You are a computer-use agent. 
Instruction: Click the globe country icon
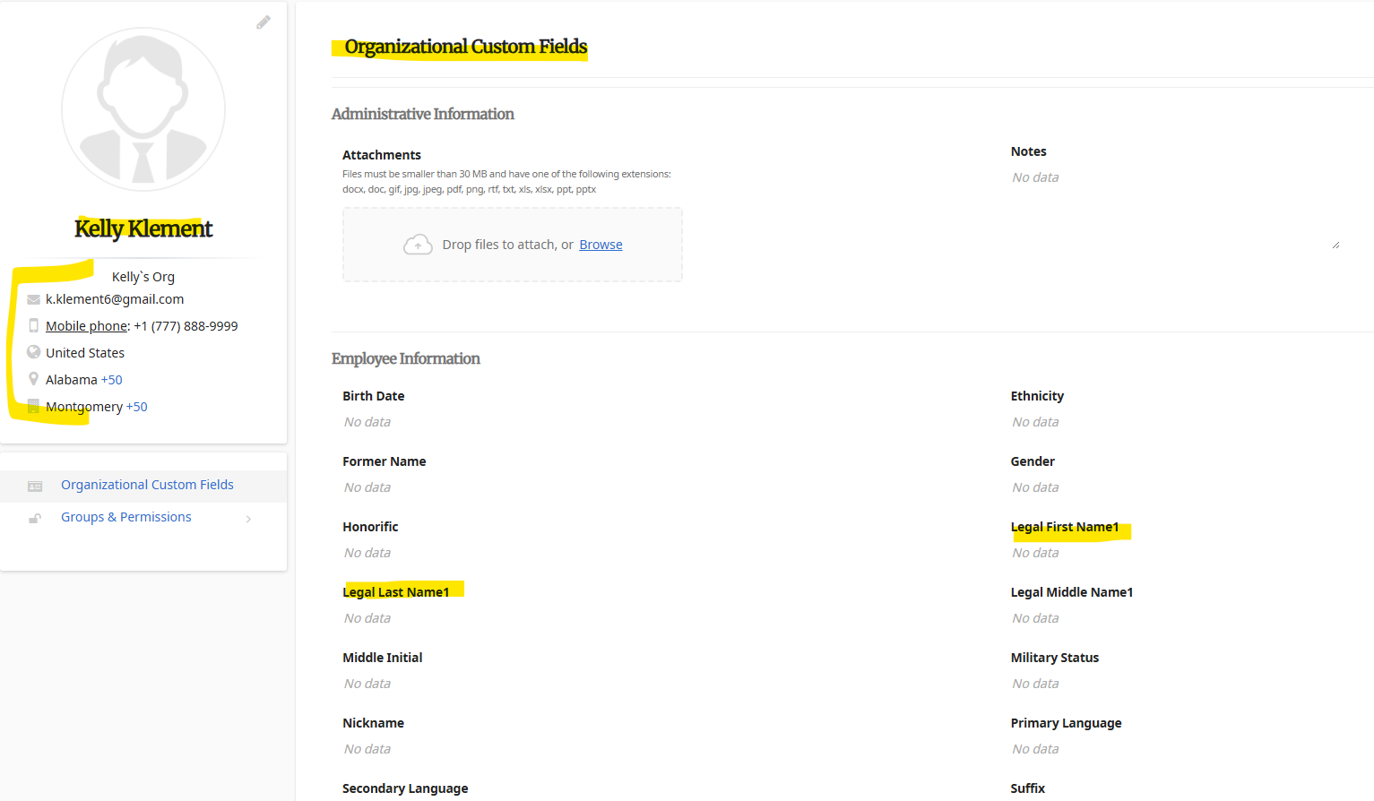pyautogui.click(x=34, y=352)
